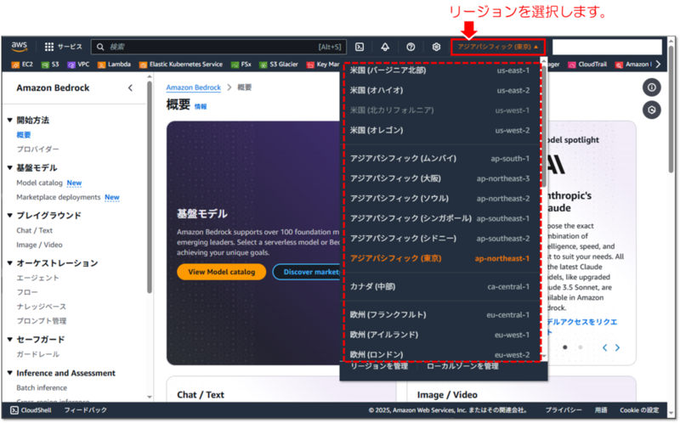Open Elastic Kubernetes Service shortcut

coord(181,65)
